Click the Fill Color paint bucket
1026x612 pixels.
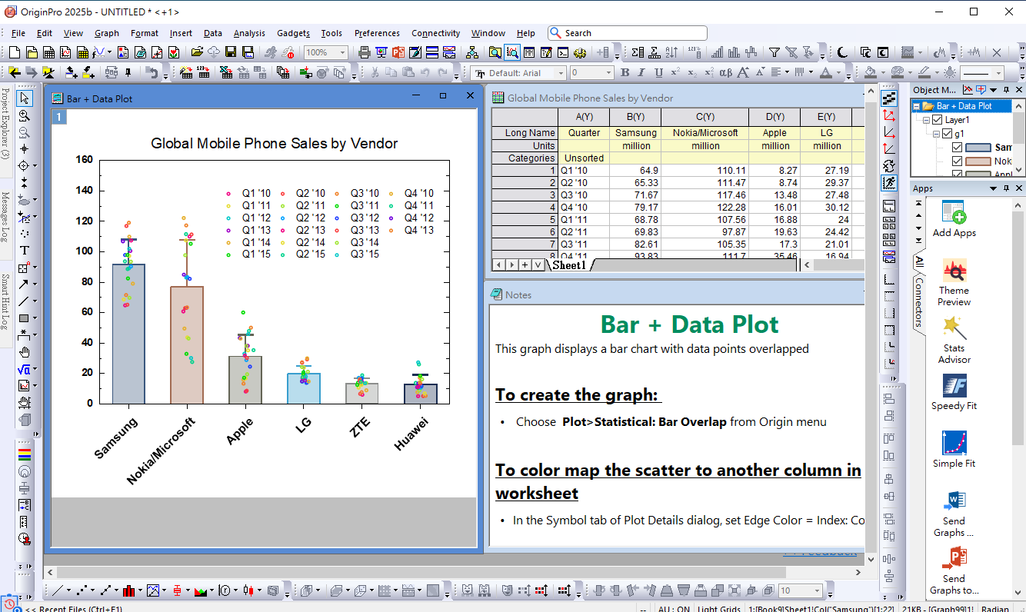pos(871,73)
